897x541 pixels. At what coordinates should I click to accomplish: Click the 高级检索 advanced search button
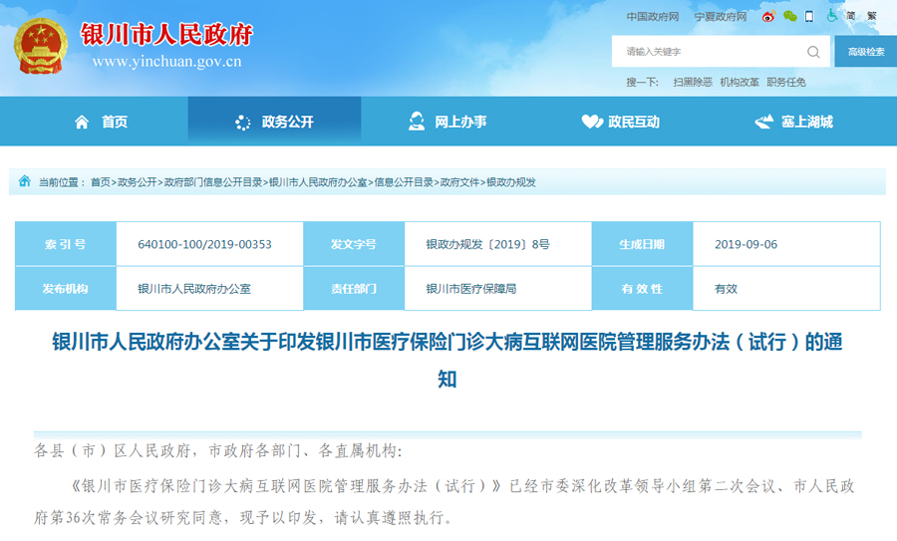[865, 52]
